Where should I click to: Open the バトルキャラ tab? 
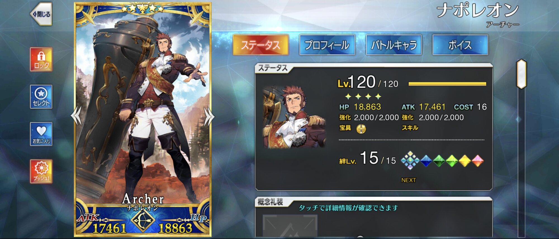coord(394,45)
